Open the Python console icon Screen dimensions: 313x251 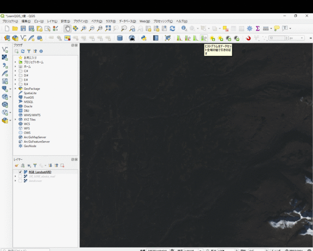pos(144,38)
